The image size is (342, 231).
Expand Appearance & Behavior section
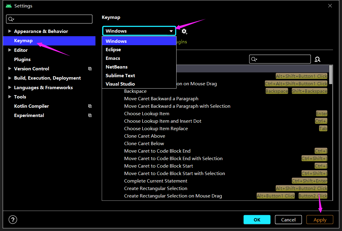(10, 31)
